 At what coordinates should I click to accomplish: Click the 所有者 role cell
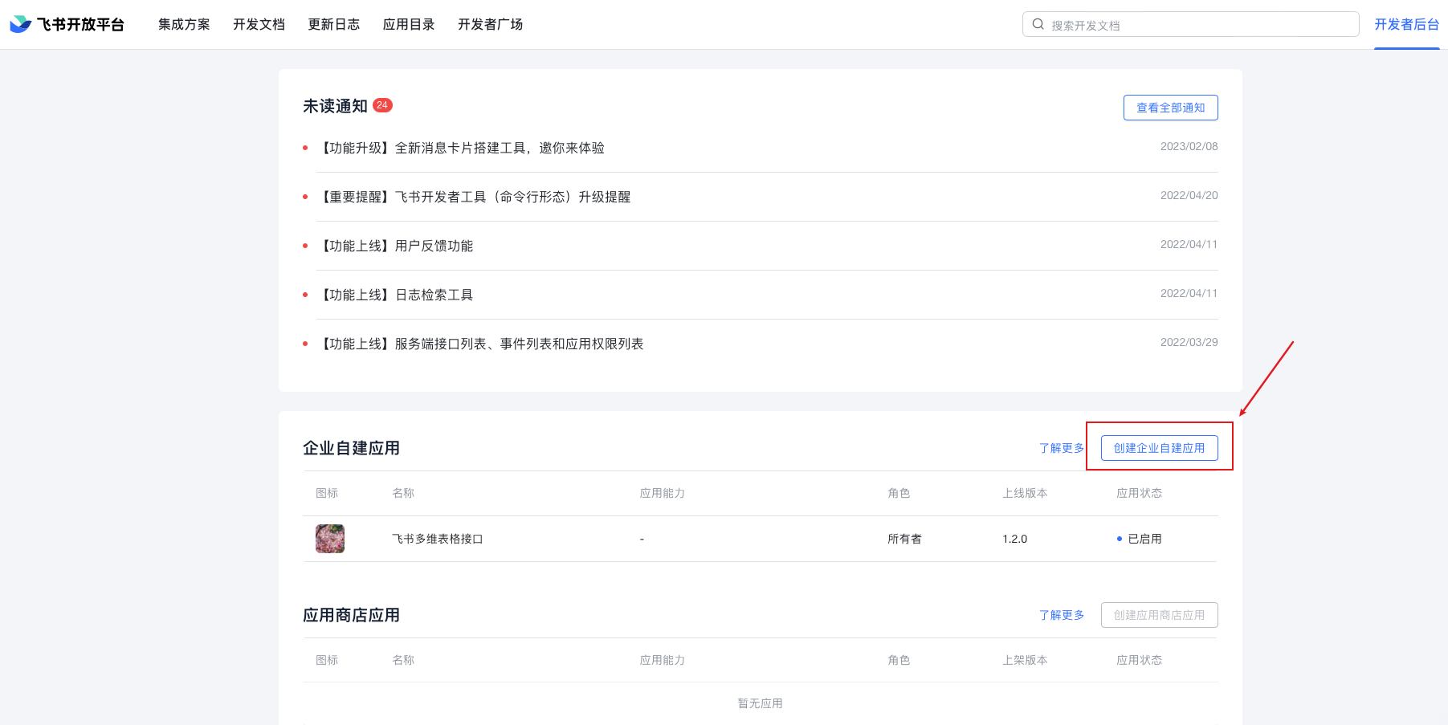904,539
